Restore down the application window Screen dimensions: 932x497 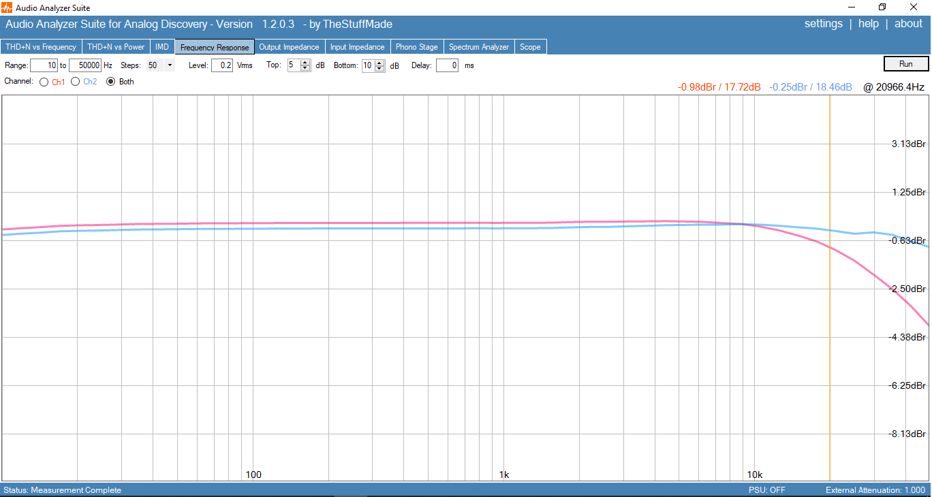click(882, 7)
